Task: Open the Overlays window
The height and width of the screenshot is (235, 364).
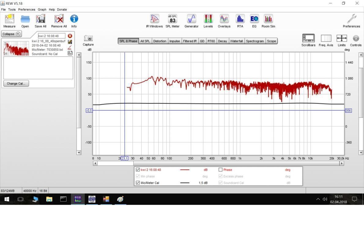Action: [x=224, y=21]
